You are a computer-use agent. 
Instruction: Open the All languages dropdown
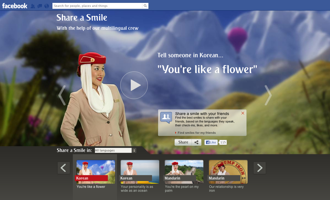[x=116, y=150]
